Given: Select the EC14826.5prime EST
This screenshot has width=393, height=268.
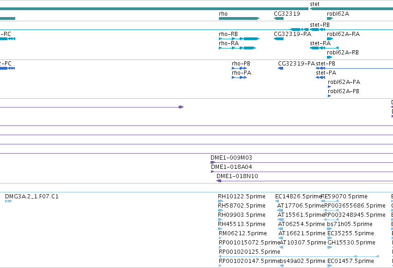Looking at the screenshot, I should pyautogui.click(x=277, y=201).
